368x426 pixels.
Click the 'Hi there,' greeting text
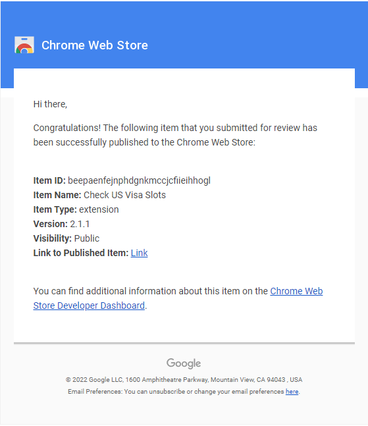pos(50,104)
